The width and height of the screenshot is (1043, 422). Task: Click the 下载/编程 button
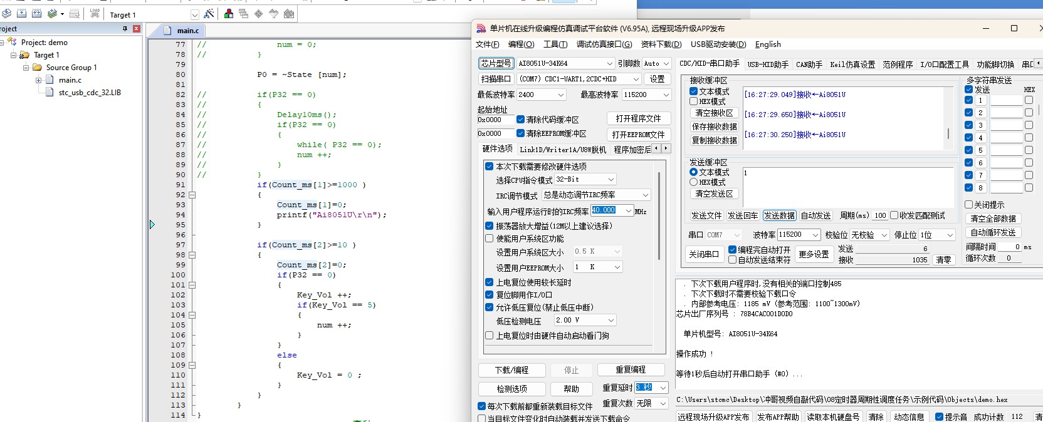click(511, 370)
